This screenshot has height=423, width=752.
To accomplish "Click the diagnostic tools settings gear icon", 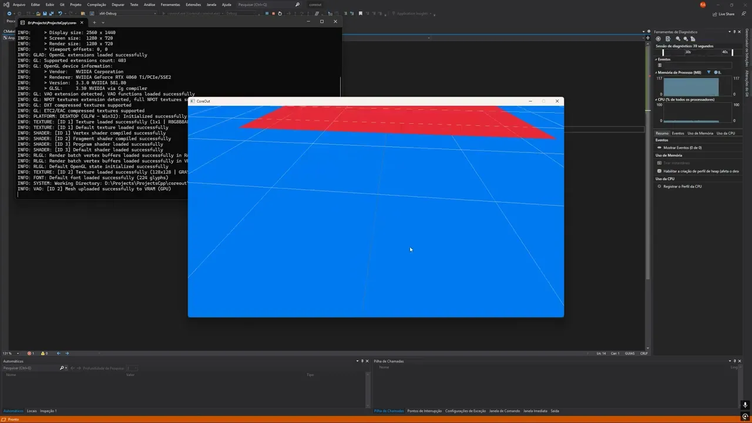I will (x=658, y=39).
